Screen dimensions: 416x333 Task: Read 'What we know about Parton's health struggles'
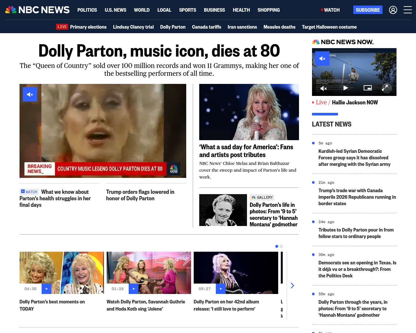[x=55, y=198]
